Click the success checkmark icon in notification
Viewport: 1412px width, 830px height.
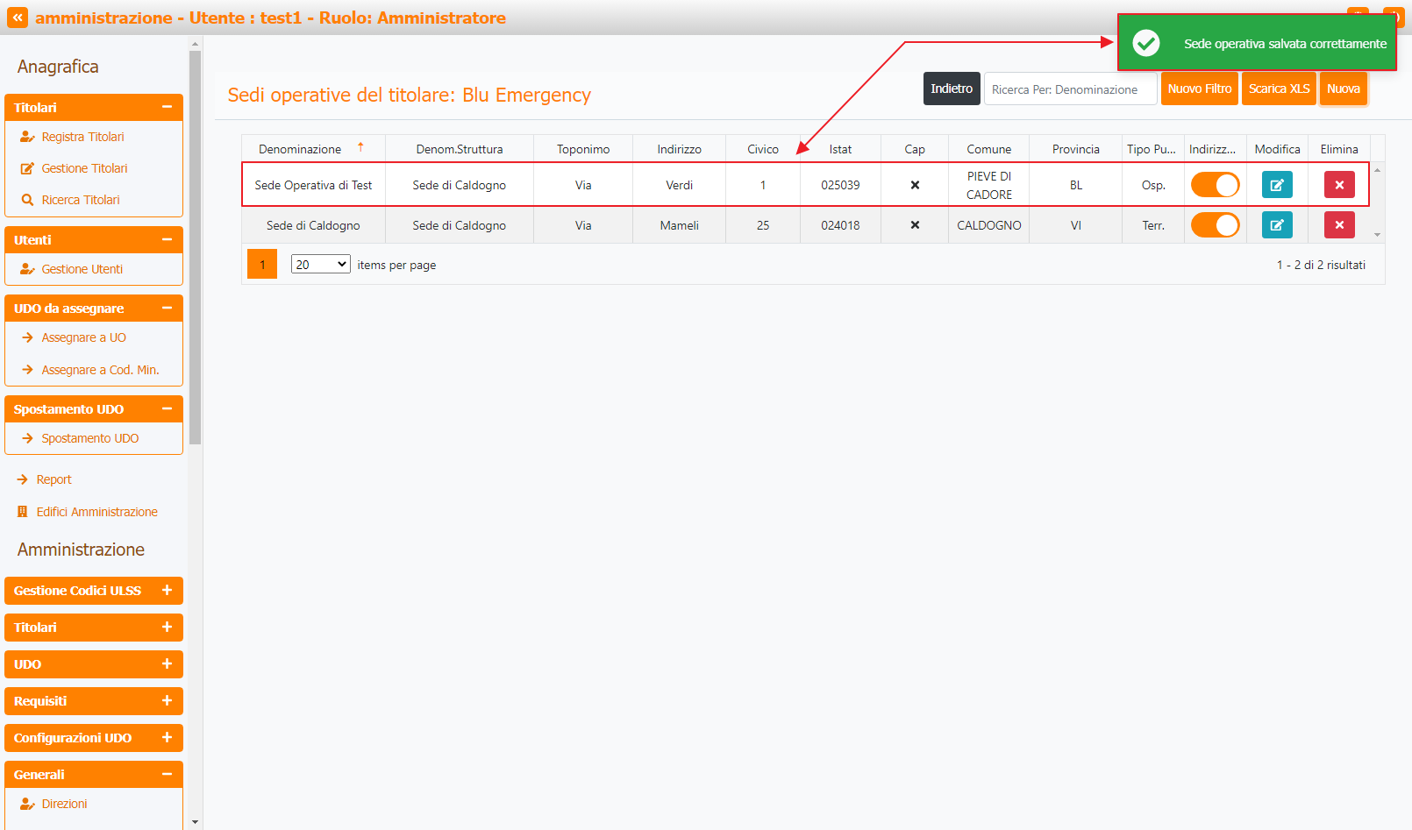coord(1145,43)
